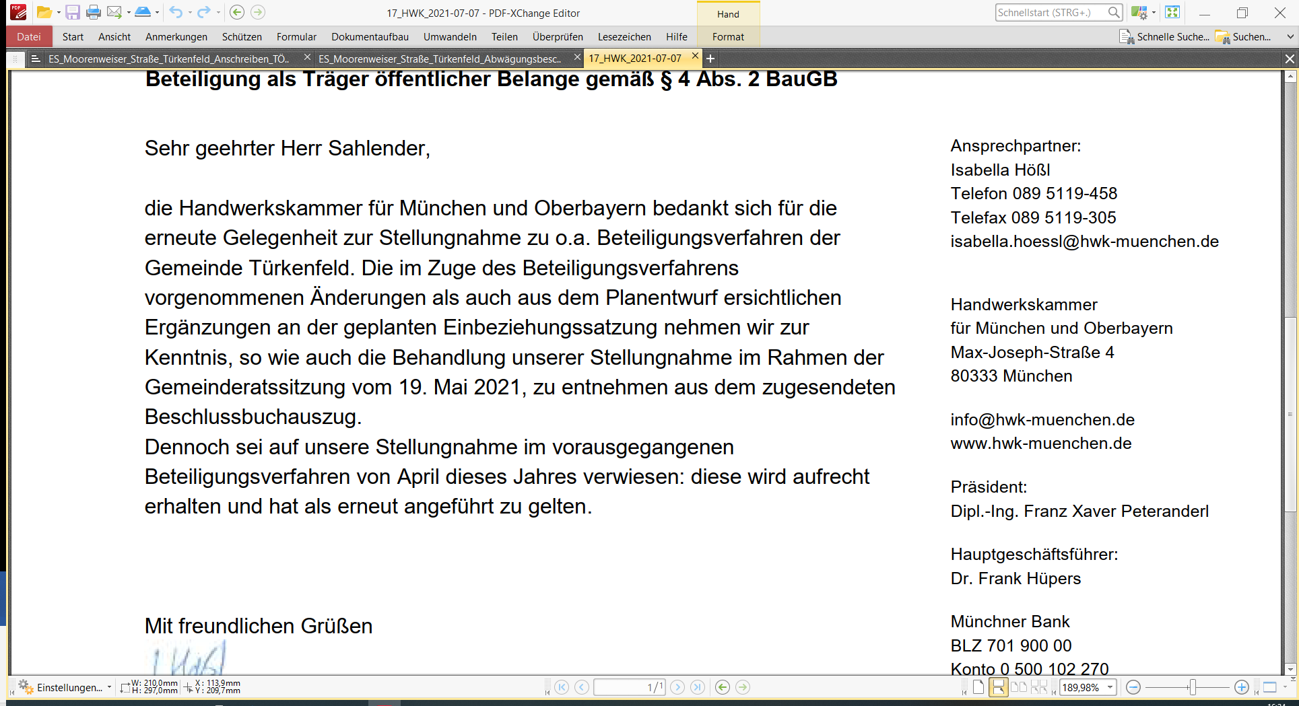Viewport: 1299px width, 706px height.
Task: Open the dropdown arrow next to scanner icon
Action: click(x=157, y=13)
